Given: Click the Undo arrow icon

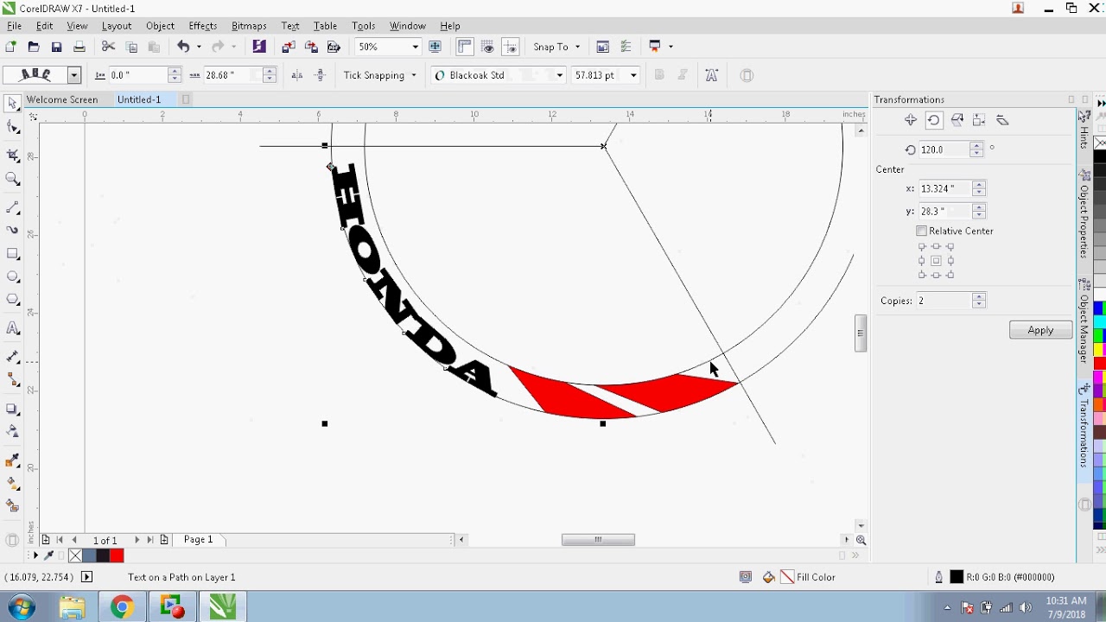Looking at the screenshot, I should (183, 47).
